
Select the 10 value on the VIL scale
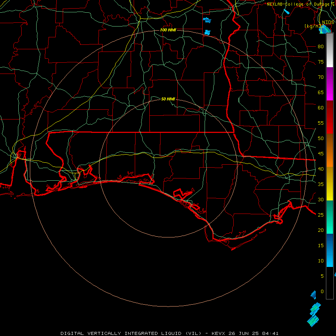coord(321,261)
